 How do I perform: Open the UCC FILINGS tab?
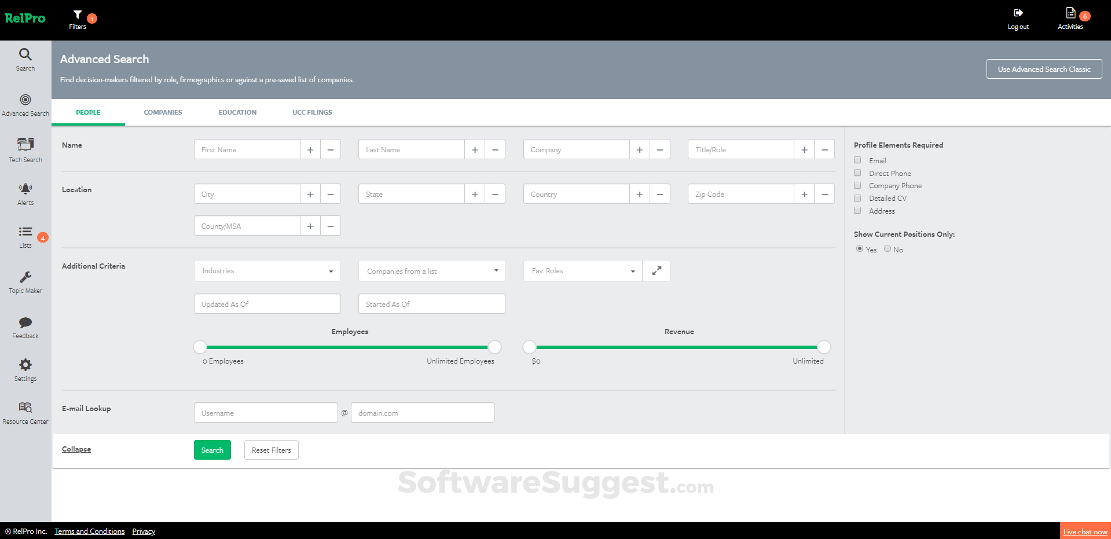[312, 112]
